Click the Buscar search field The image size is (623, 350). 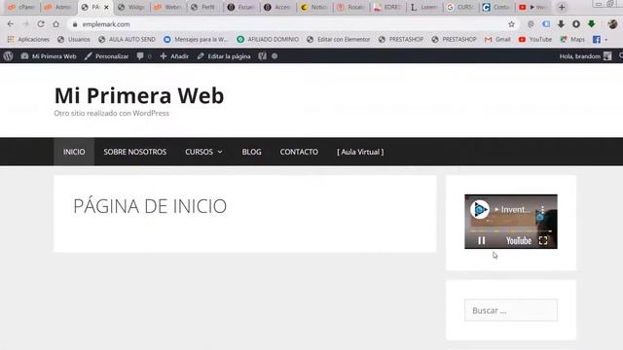point(511,310)
